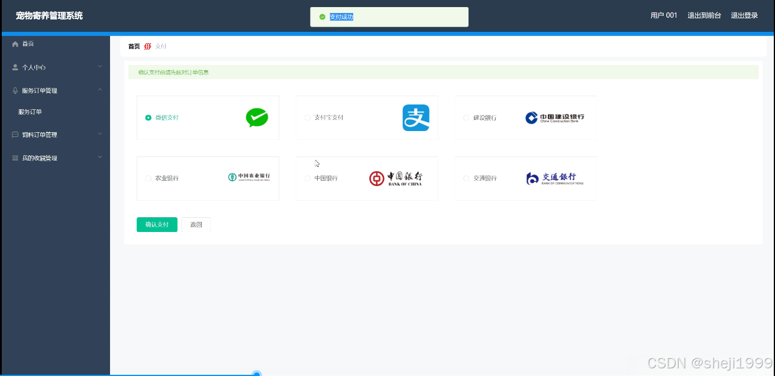This screenshot has height=376, width=775.
Task: Click the 首页 breadcrumb link
Action: pyautogui.click(x=134, y=46)
